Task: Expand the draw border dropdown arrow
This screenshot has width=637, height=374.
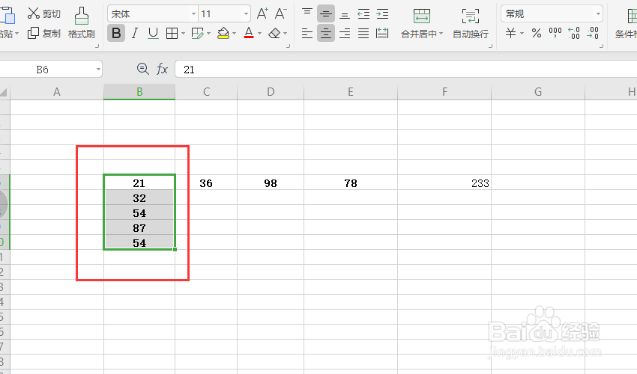Action: point(209,34)
